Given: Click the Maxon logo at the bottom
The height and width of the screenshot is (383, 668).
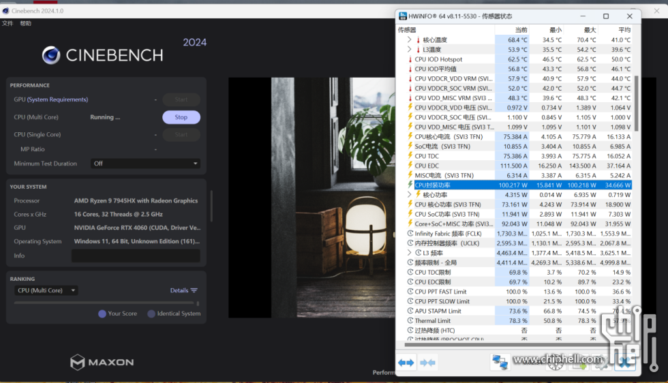Looking at the screenshot, I should [102, 362].
